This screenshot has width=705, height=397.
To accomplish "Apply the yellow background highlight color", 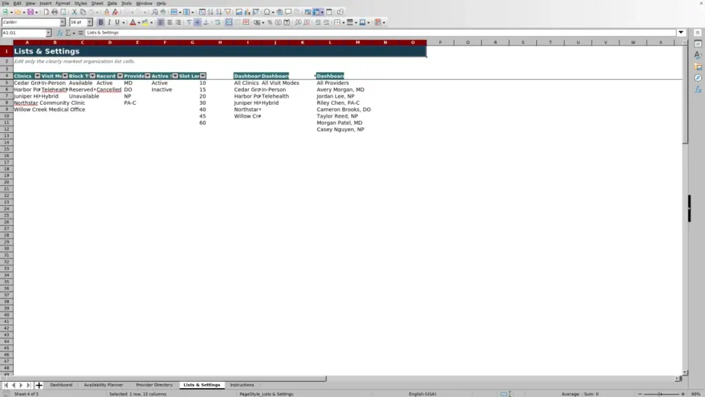I will 145,23.
